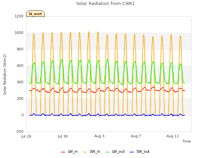Click the Jul 30 x-axis tick label
Image resolution: width=211 pixels, height=158 pixels.
(63, 136)
